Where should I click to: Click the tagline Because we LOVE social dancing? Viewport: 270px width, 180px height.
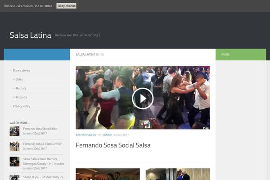77,35
